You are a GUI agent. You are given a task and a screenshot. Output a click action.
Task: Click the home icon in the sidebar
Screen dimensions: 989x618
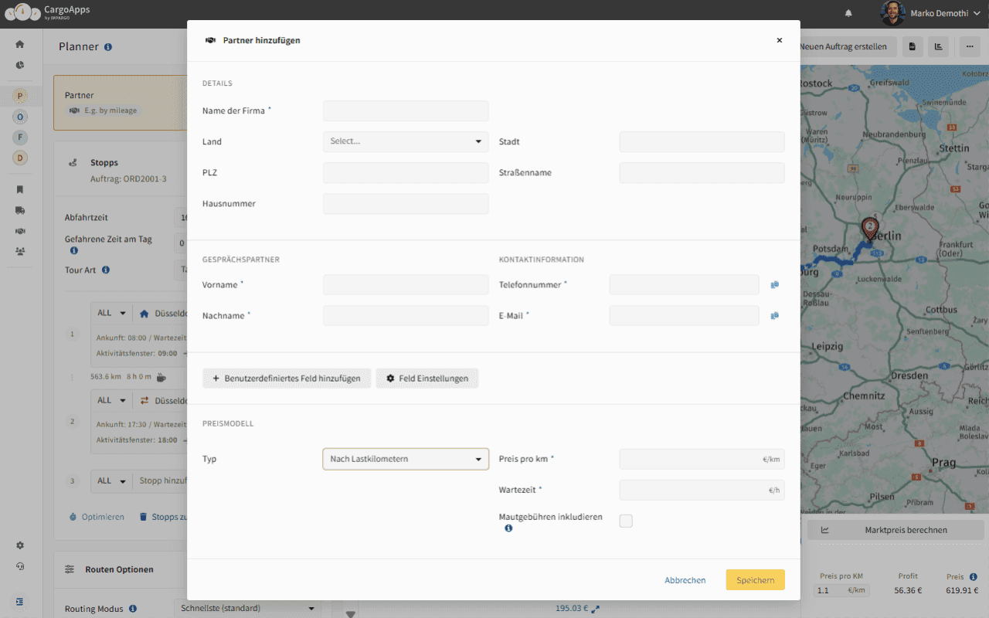20,45
